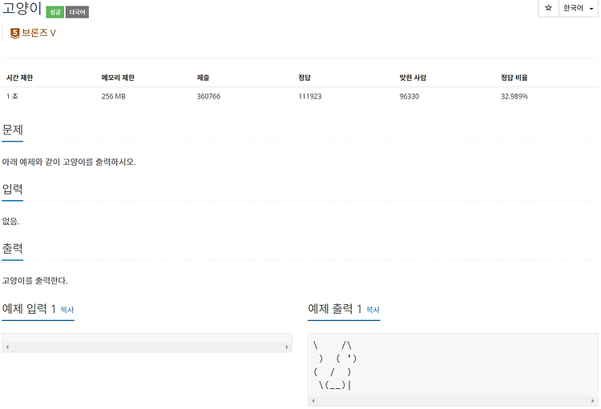Click left arrow of sample input scrollbar
The width and height of the screenshot is (601, 409).
tap(7, 347)
